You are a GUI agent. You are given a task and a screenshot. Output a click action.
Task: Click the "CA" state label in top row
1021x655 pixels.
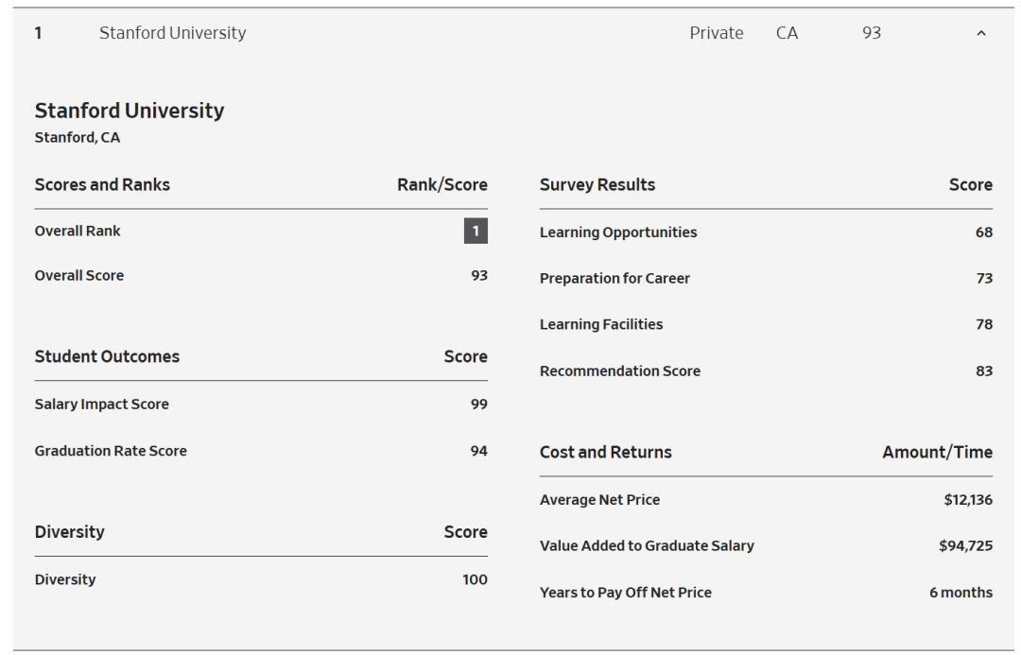click(787, 33)
